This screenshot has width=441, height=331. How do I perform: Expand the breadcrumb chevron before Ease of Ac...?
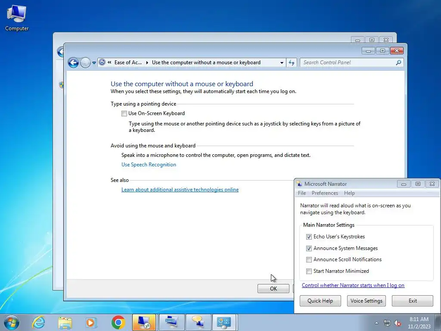[109, 62]
